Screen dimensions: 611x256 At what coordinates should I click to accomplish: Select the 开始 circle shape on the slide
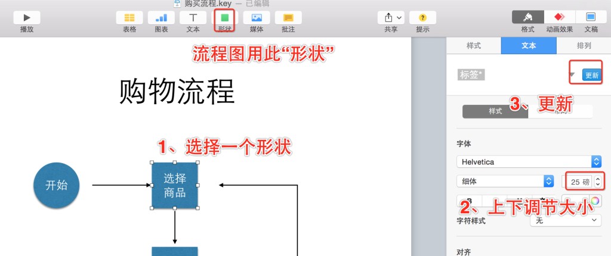point(57,185)
